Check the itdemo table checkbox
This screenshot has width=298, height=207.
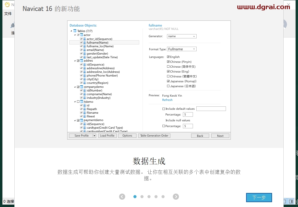[x=78, y=102]
